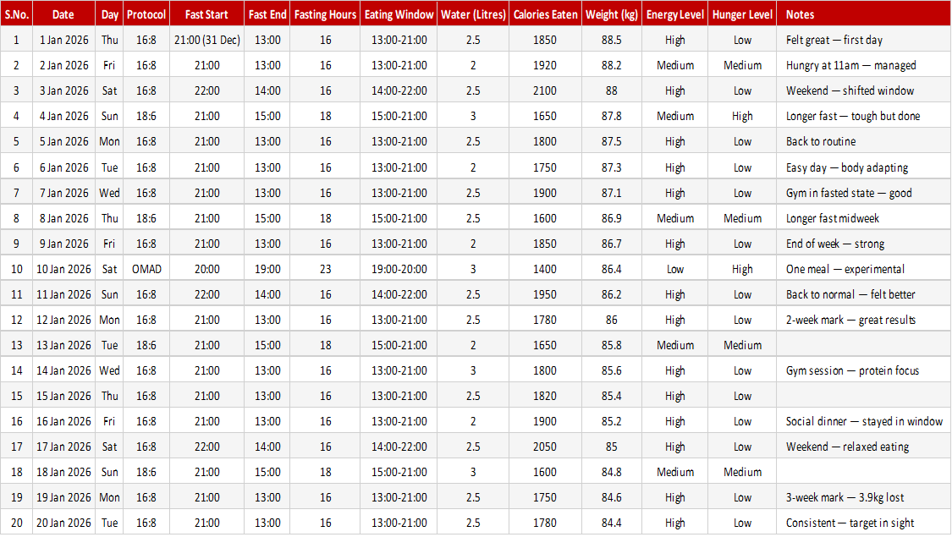
Task: Select the note 'Back to normal — felt better'
Action: point(850,295)
